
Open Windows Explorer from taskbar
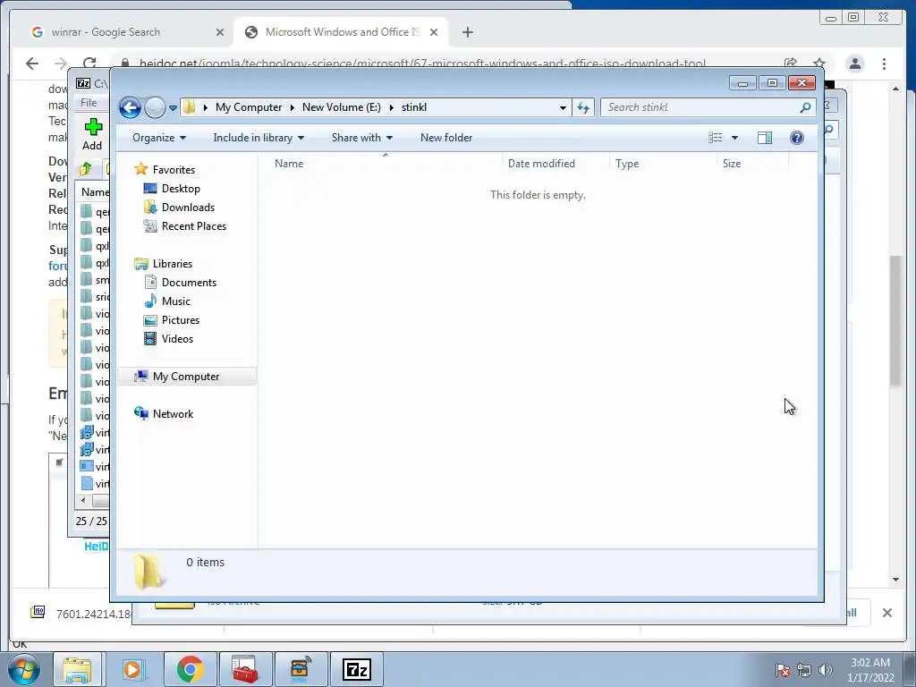[x=77, y=669]
